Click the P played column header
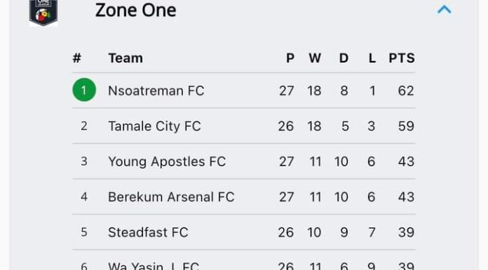This screenshot has width=488, height=270. (x=290, y=58)
